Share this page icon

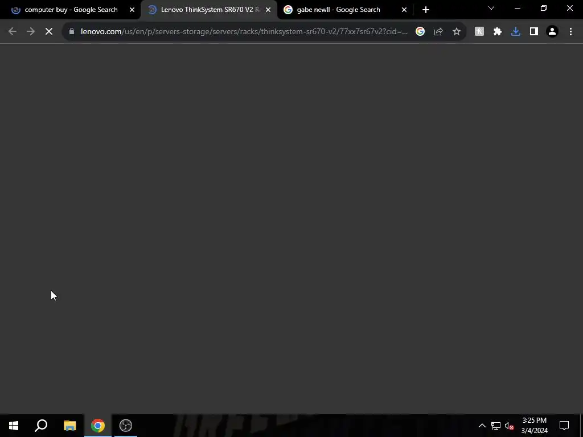pos(438,32)
